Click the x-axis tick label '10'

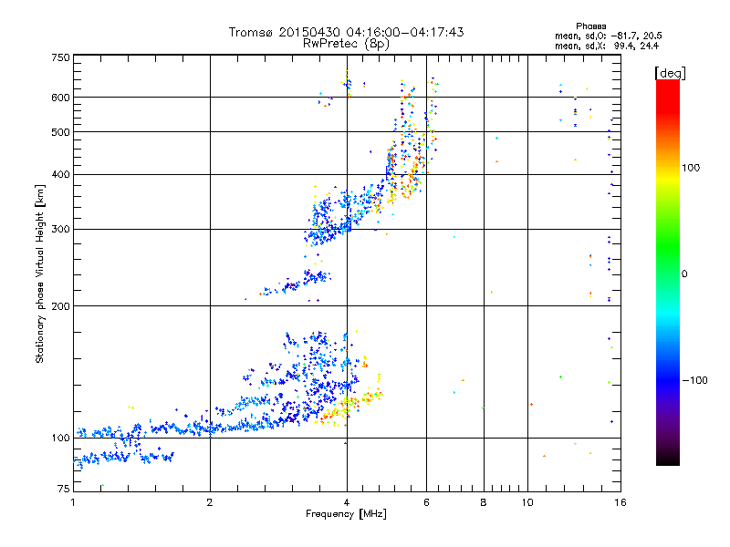[527, 502]
